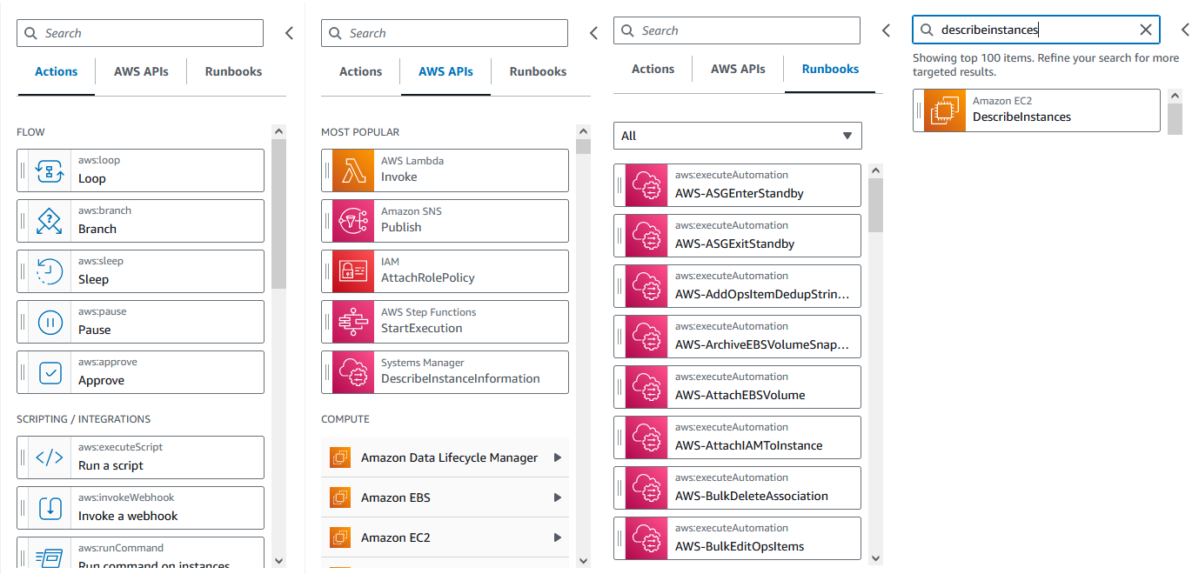Expand the Amazon EC2 API group

pyautogui.click(x=445, y=537)
